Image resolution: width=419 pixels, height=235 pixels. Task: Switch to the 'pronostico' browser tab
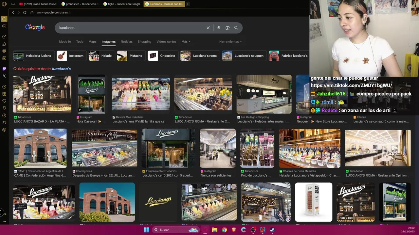coord(80,4)
